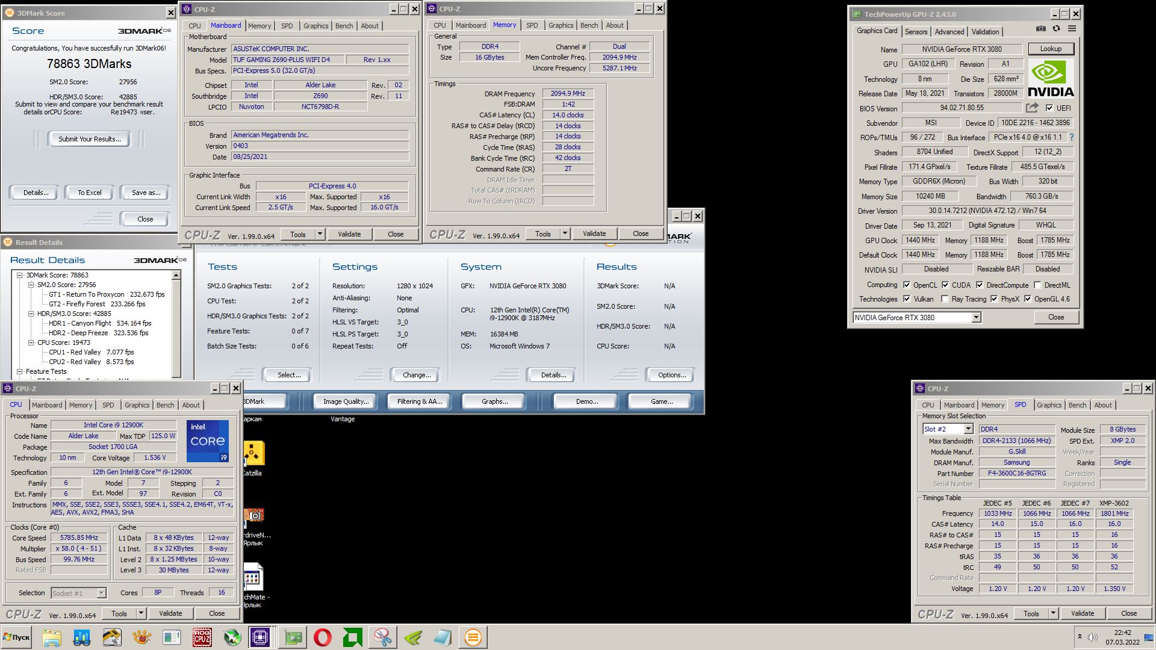Switch to the GPU-Z taskbar button

click(293, 637)
